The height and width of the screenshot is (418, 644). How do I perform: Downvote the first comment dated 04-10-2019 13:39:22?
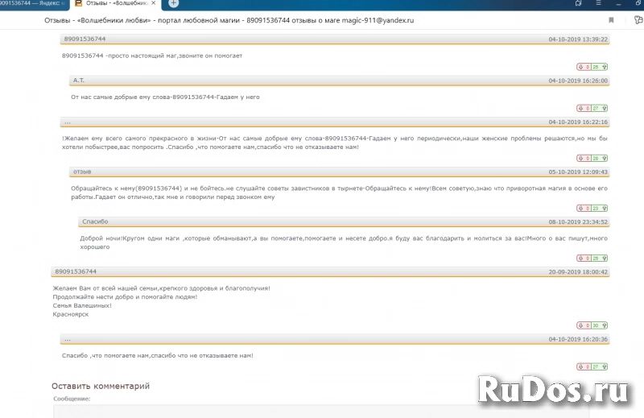coord(580,67)
